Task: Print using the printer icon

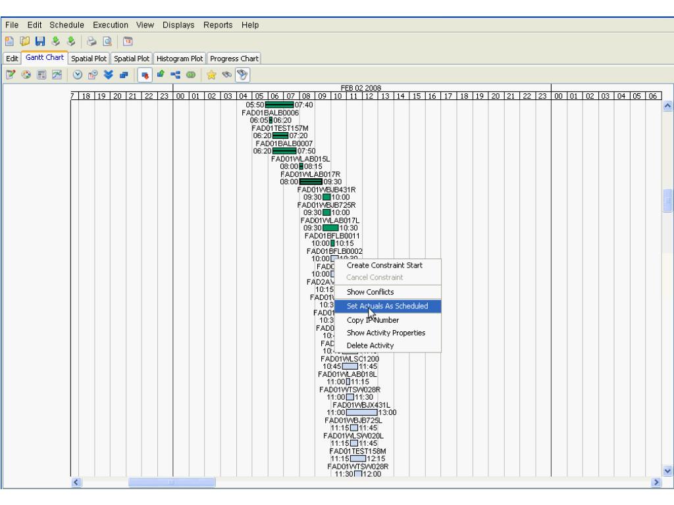Action: (x=91, y=41)
